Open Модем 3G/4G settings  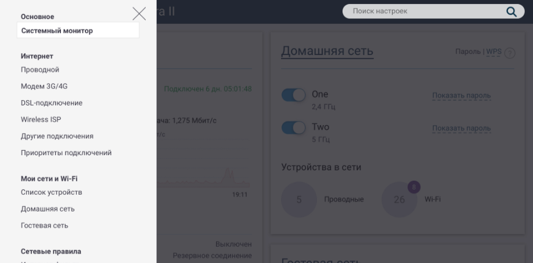click(x=44, y=86)
